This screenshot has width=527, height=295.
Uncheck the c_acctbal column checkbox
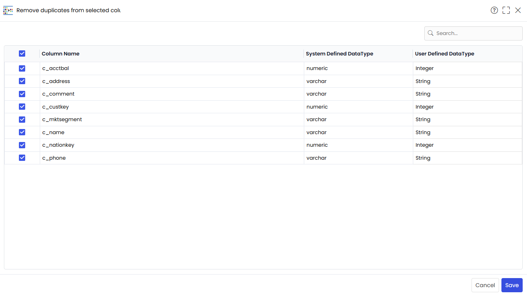point(22,68)
